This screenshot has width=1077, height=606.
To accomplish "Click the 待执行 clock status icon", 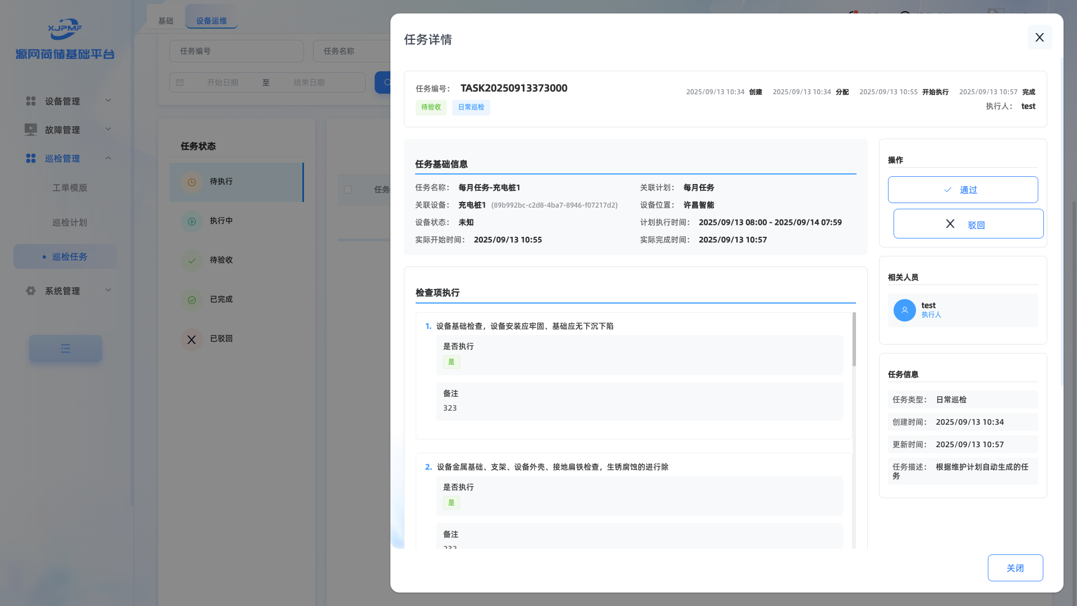I will (191, 182).
